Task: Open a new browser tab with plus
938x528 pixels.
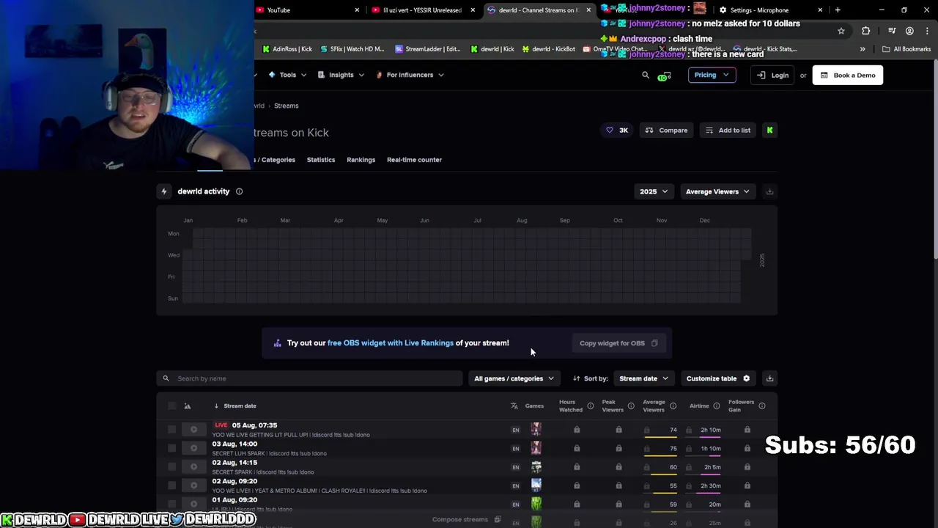Action: [x=838, y=10]
